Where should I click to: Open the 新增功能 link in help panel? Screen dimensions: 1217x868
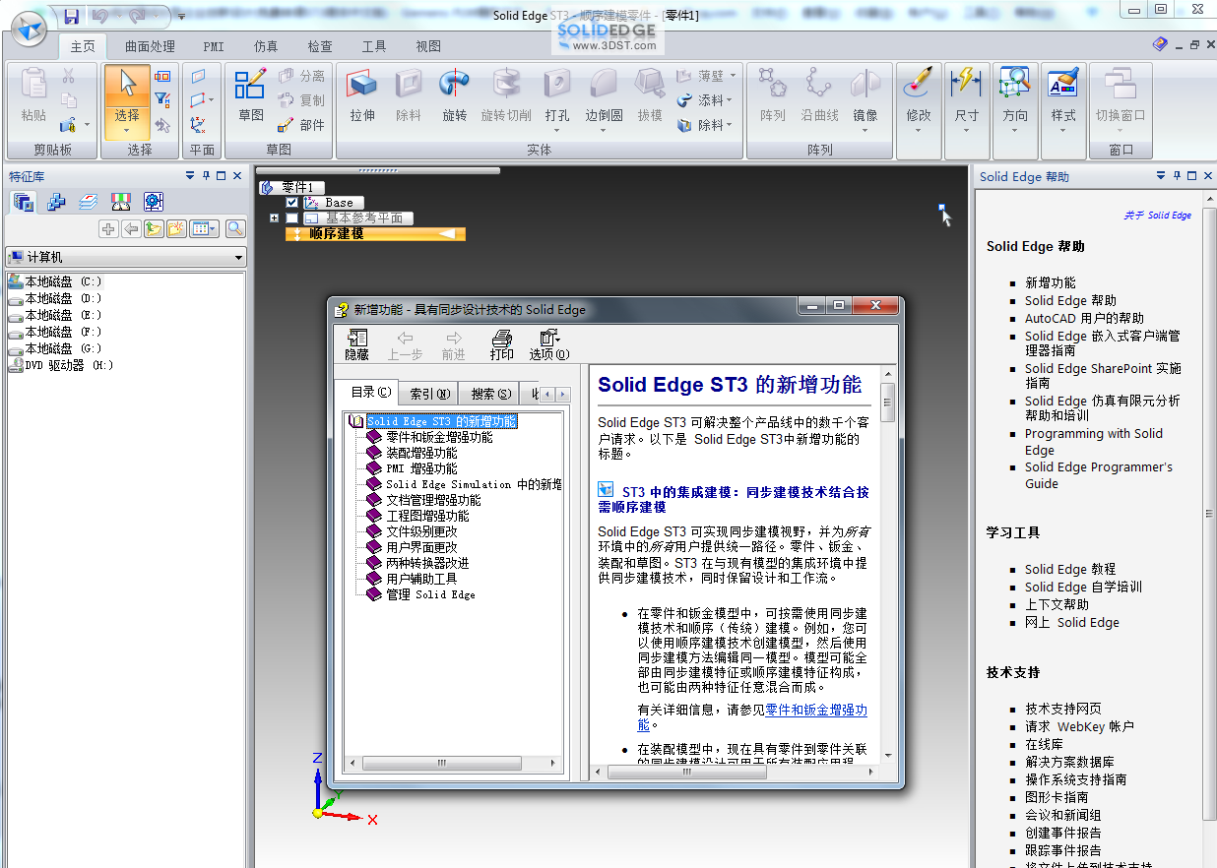coord(1050,282)
